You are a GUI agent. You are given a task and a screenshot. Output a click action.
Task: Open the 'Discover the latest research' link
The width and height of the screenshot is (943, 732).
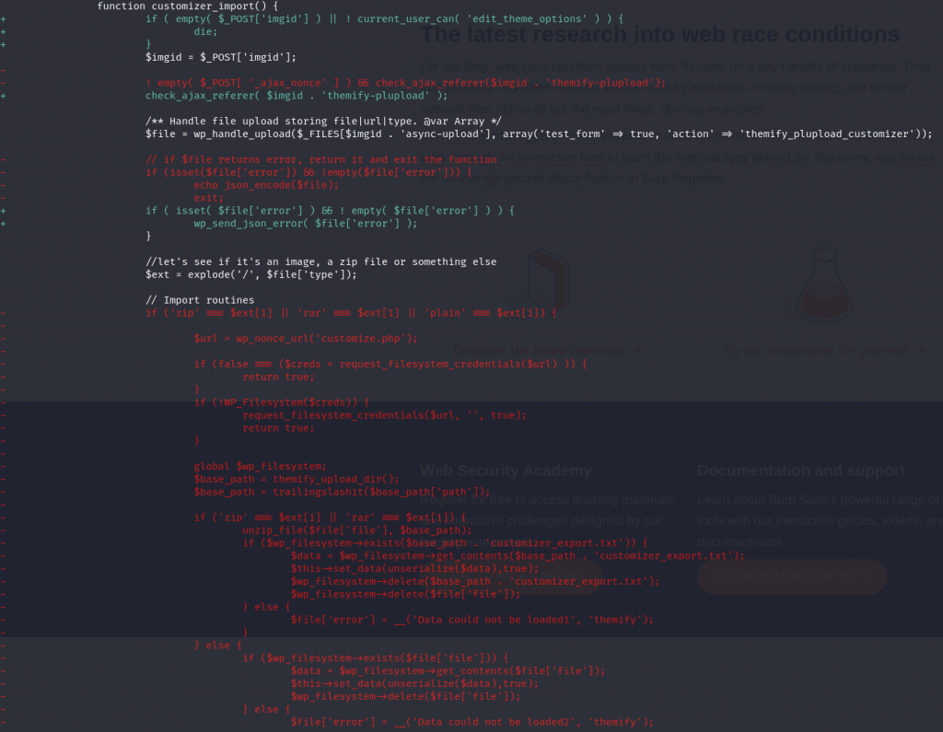click(x=539, y=350)
